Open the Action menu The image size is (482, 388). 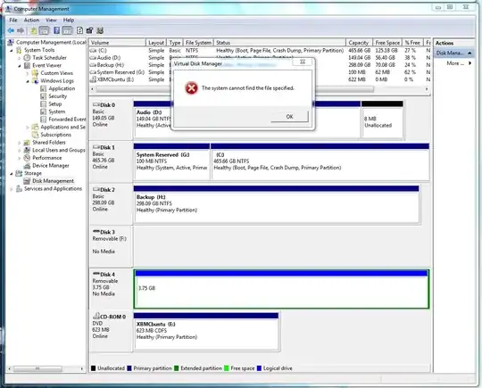(x=31, y=20)
